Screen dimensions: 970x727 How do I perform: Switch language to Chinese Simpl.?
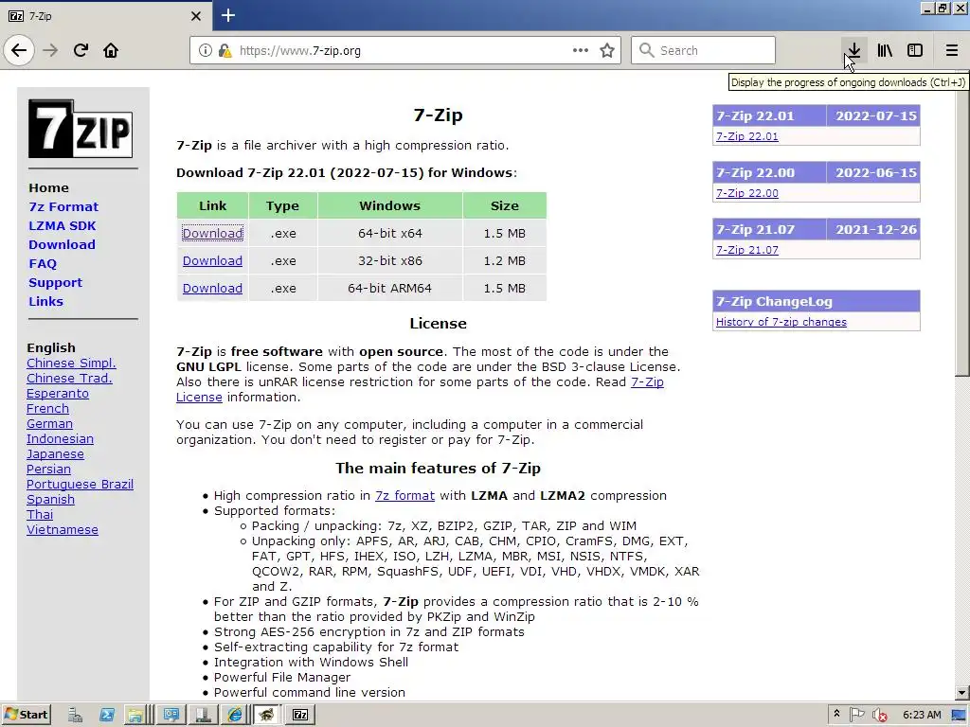[71, 363]
